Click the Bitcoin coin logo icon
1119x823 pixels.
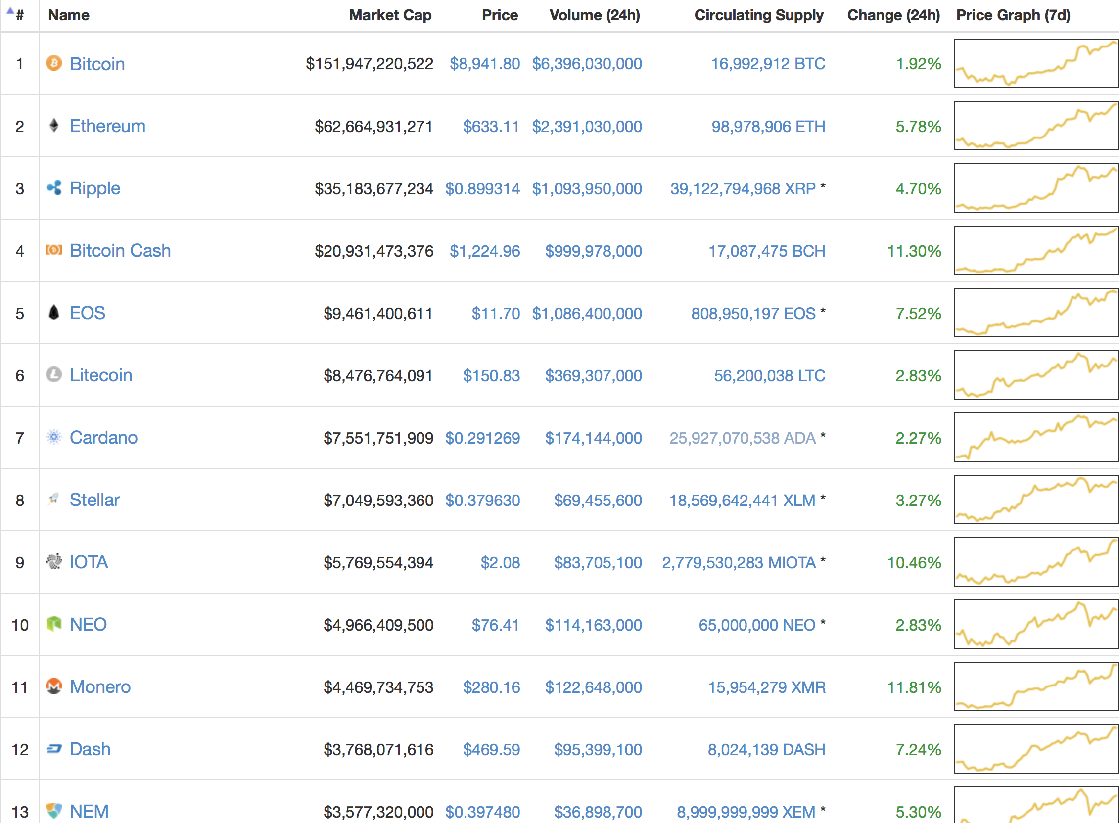pyautogui.click(x=54, y=63)
